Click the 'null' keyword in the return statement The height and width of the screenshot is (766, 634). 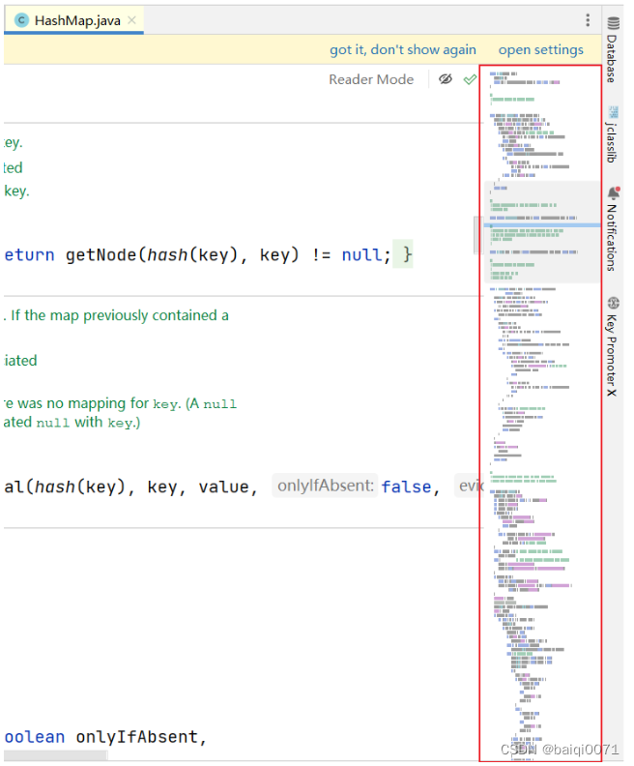pos(361,254)
